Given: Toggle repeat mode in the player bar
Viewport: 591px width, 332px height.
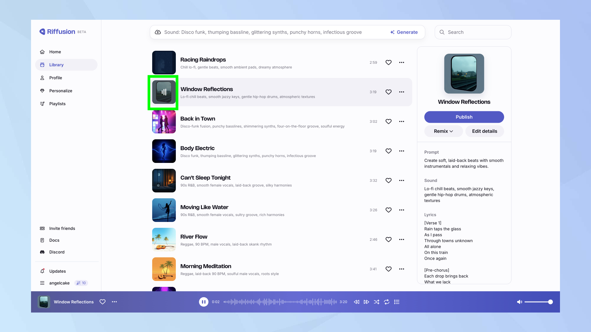Looking at the screenshot, I should (387, 302).
